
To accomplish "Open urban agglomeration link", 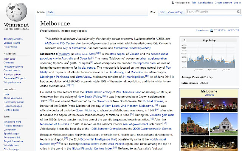I will click(x=153, y=59).
